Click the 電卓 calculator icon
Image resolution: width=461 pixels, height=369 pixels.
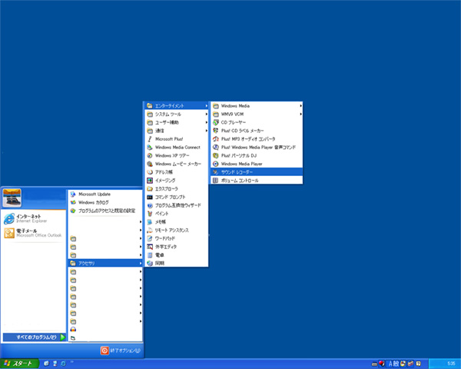point(150,254)
